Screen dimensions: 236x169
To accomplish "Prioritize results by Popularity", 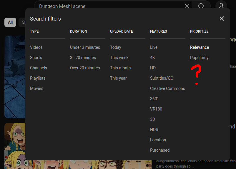I will 199,58.
